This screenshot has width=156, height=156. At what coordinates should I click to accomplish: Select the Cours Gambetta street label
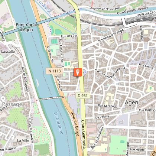84,134
